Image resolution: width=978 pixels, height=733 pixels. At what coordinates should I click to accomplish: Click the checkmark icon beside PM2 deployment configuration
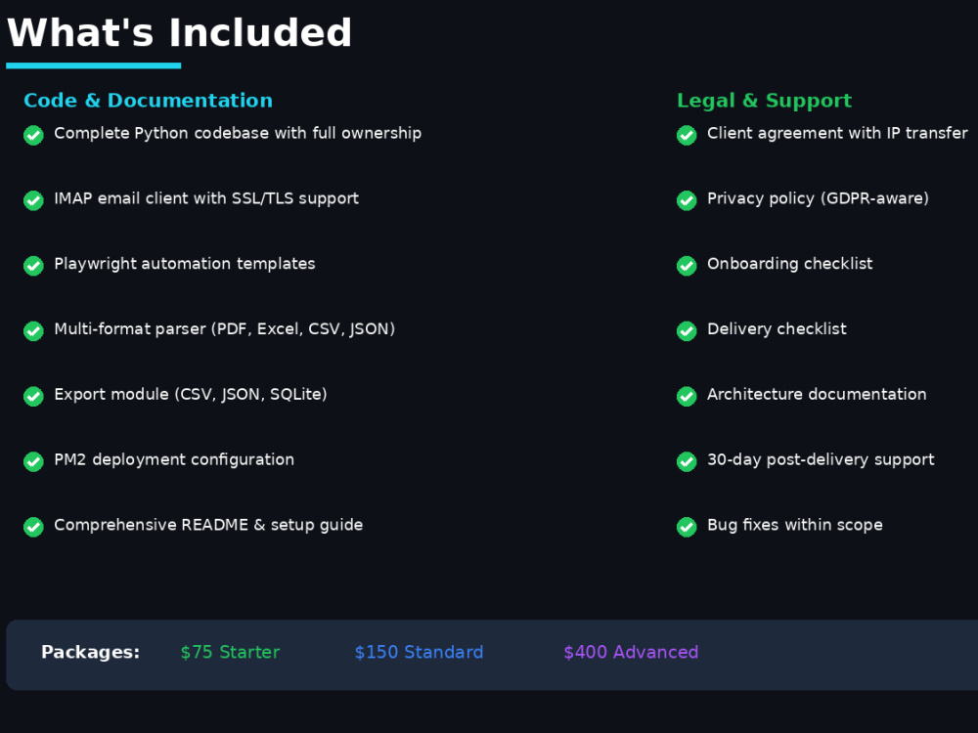click(x=33, y=462)
